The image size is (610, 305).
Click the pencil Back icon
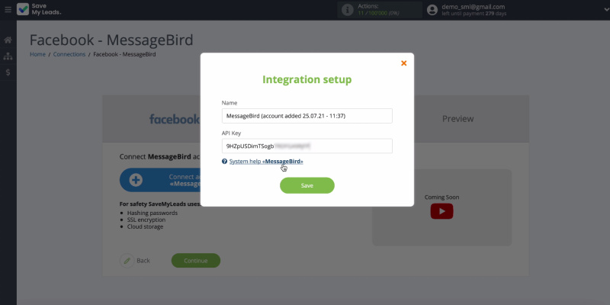(127, 261)
